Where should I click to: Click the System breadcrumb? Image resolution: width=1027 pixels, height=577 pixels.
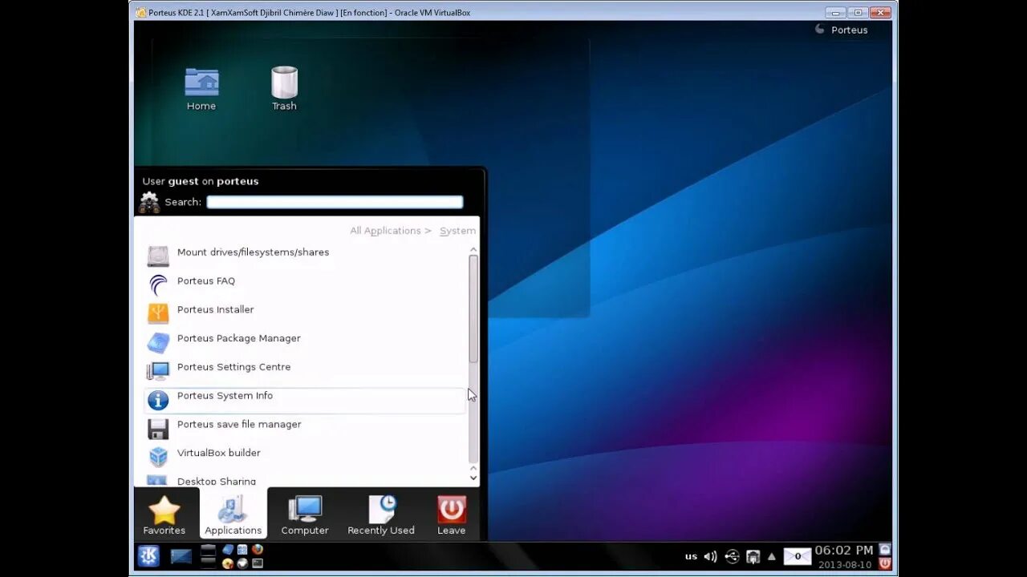tap(457, 231)
